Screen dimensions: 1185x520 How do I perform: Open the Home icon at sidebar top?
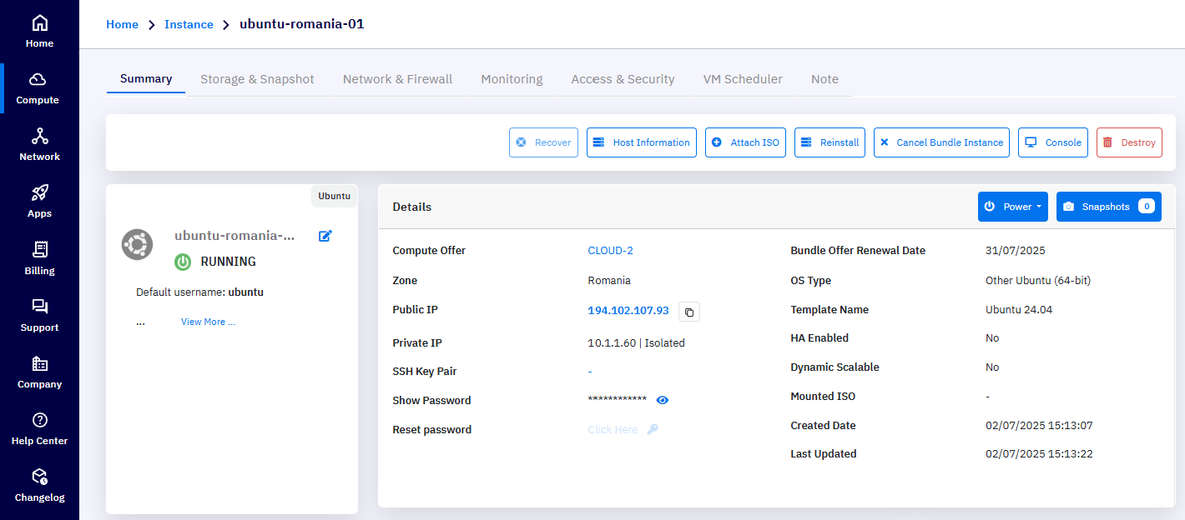[x=39, y=30]
